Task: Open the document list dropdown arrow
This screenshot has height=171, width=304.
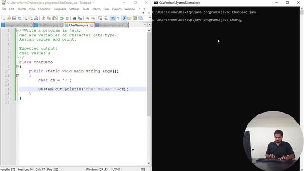Action: 143,13
